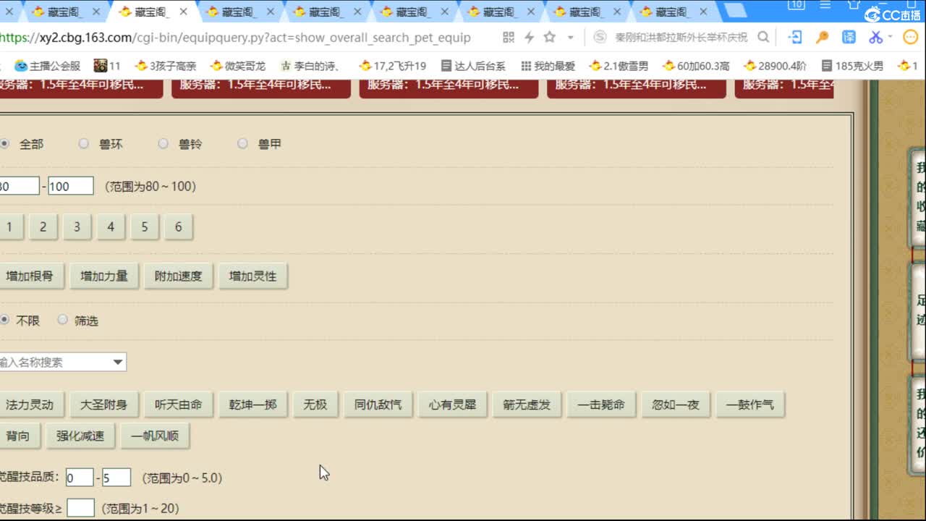Click the 心有灵犀 skill button
This screenshot has width=926, height=521.
[453, 404]
